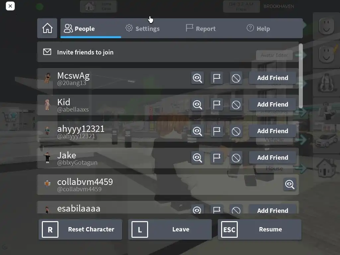Screen dimensions: 340x255
Task: Select Reset Character button
Action: [80, 229]
